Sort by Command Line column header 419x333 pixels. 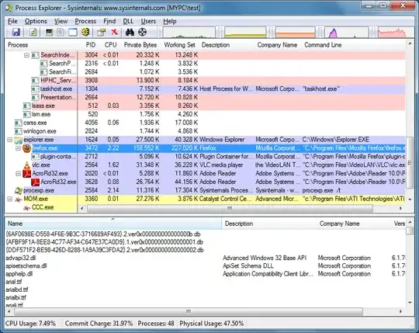tap(323, 45)
